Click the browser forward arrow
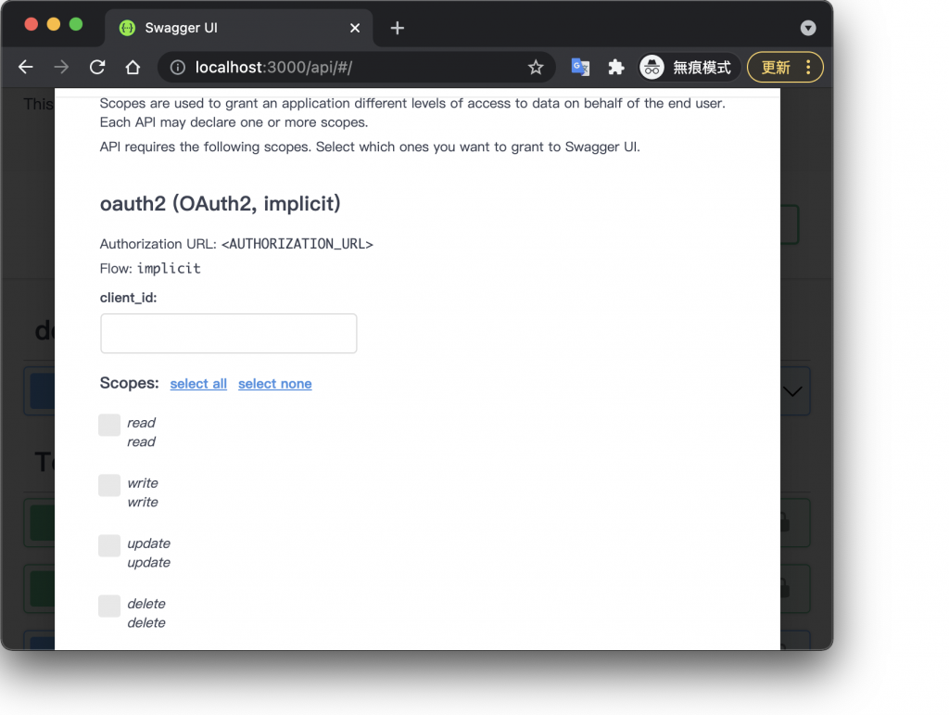Image resolution: width=949 pixels, height=715 pixels. [x=61, y=67]
